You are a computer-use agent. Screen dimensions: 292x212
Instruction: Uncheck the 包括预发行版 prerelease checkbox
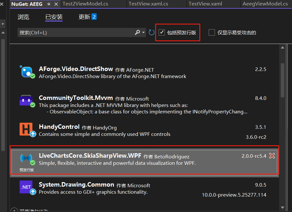162,32
